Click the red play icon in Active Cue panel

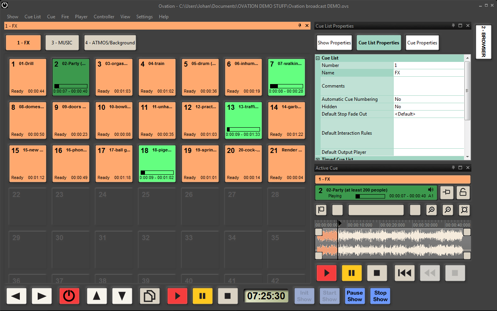coord(326,273)
